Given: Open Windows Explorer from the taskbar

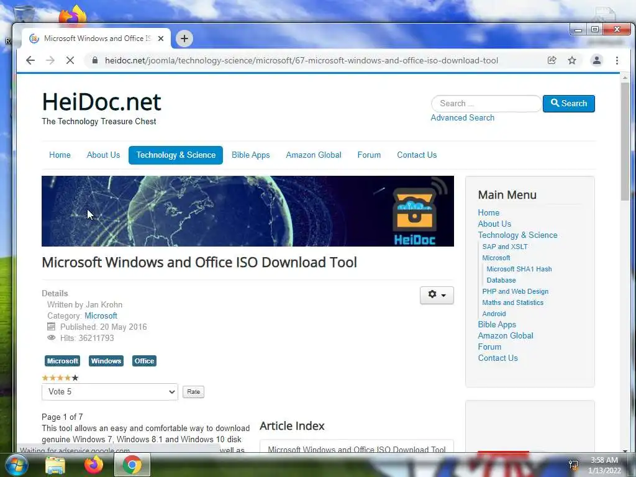Looking at the screenshot, I should pyautogui.click(x=55, y=465).
